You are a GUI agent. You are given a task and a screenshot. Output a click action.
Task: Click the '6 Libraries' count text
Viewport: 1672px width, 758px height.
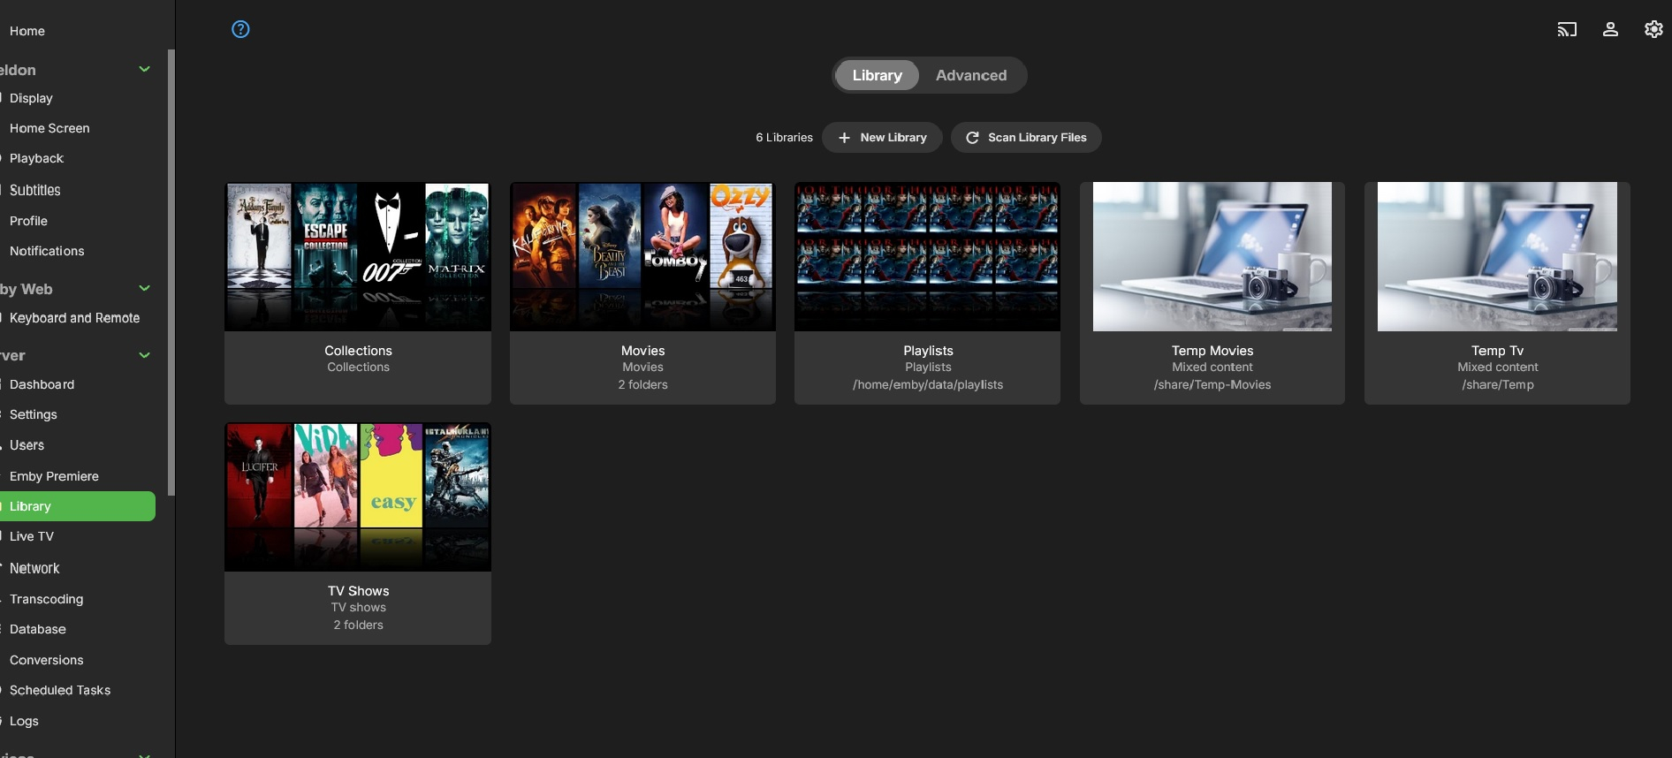tap(784, 138)
